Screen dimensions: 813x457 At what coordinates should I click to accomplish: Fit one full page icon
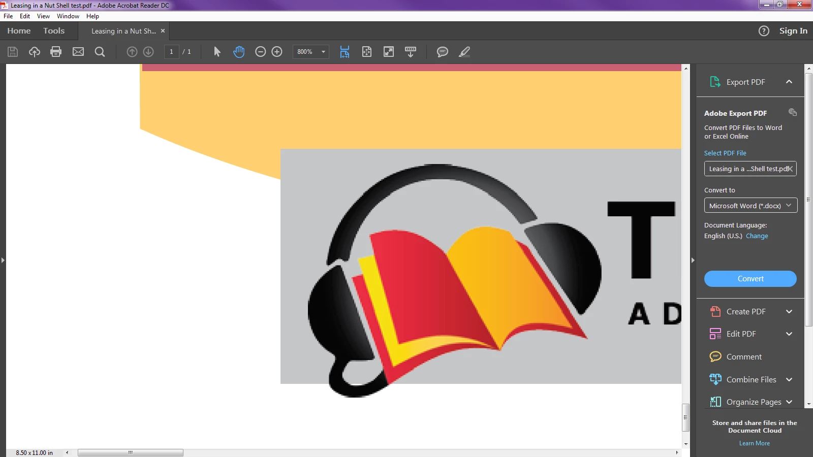click(367, 52)
